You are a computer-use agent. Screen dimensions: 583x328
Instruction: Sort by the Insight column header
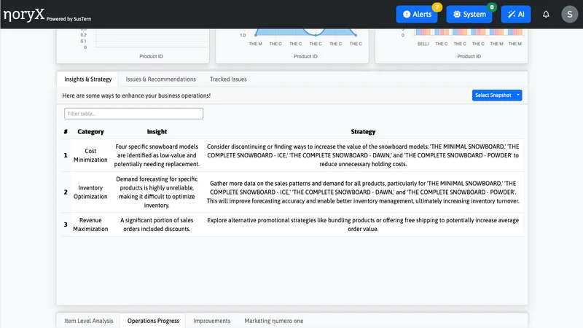(157, 132)
